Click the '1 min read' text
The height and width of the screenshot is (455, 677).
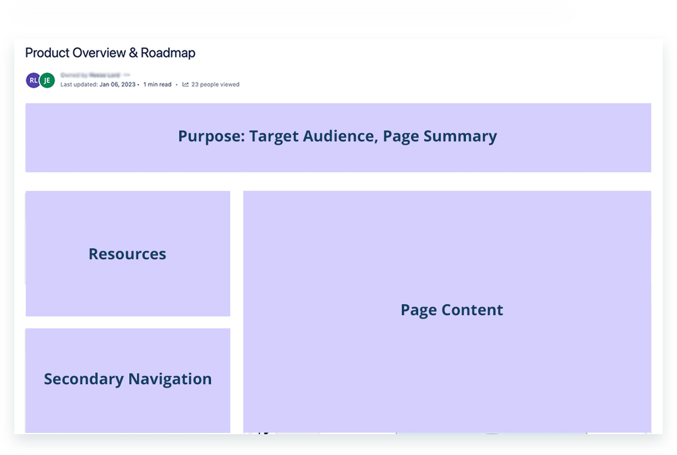[157, 84]
